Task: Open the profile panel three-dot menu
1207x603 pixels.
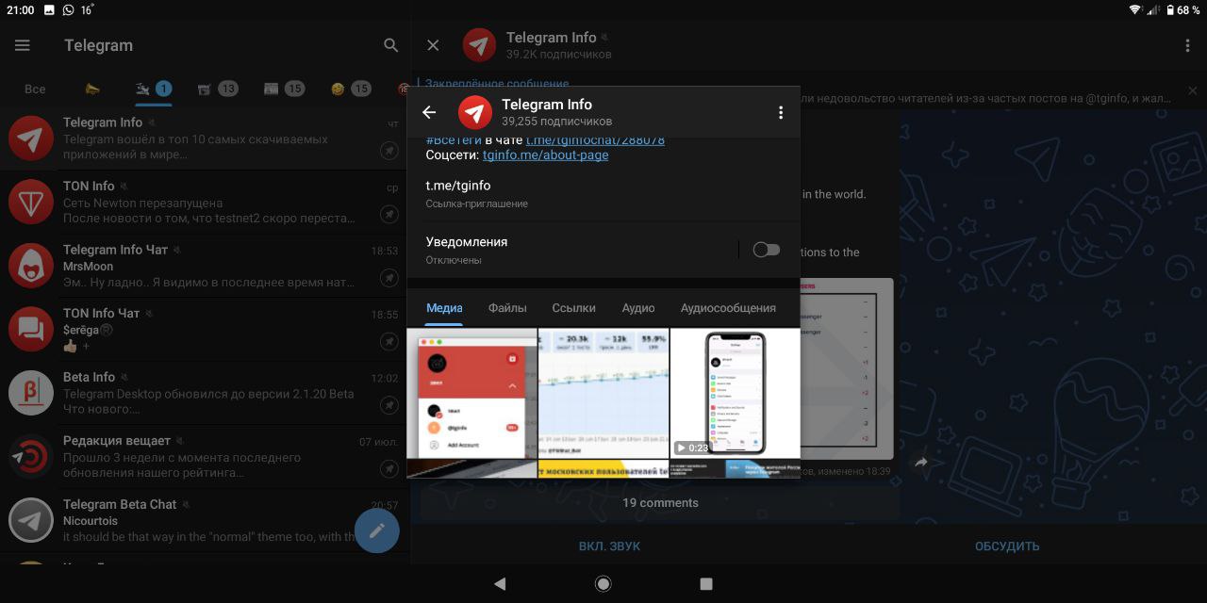Action: [781, 112]
